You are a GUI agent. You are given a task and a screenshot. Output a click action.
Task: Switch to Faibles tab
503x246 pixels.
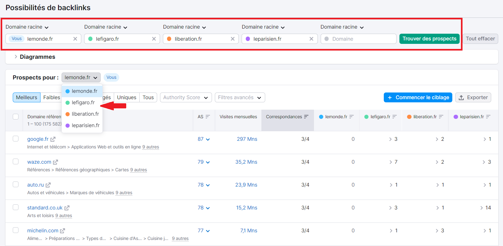click(51, 98)
